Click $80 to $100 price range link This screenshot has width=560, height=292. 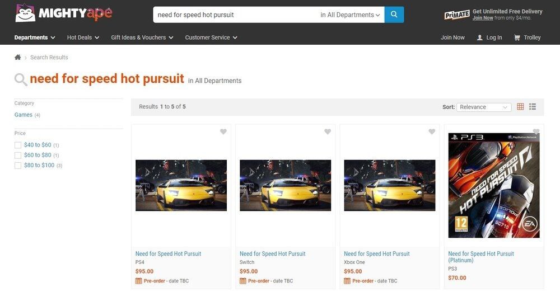[39, 165]
